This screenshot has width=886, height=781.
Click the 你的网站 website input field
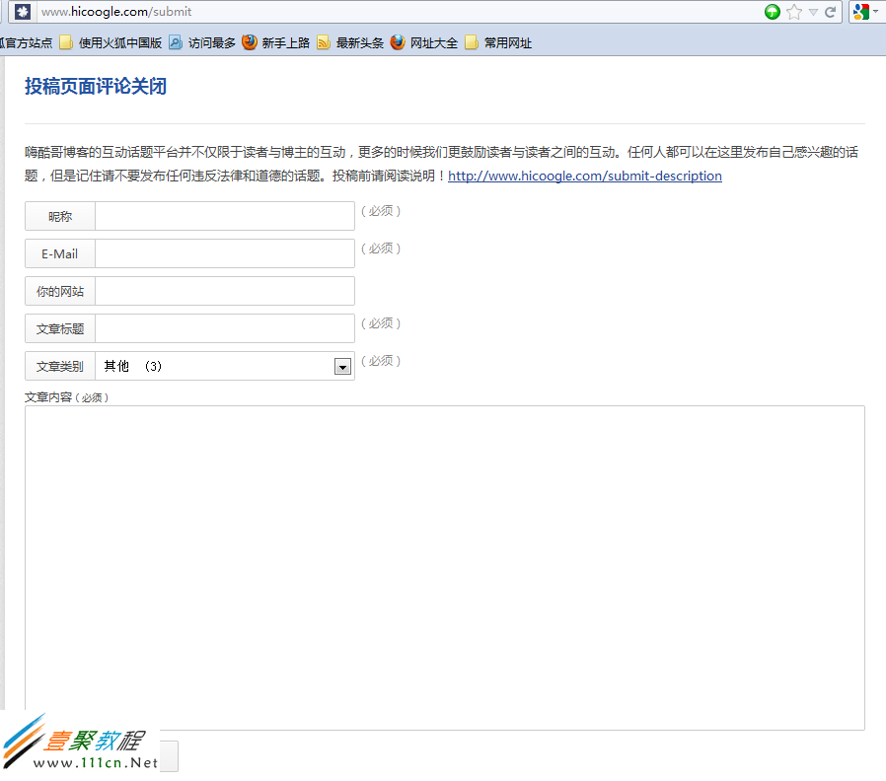pos(224,291)
